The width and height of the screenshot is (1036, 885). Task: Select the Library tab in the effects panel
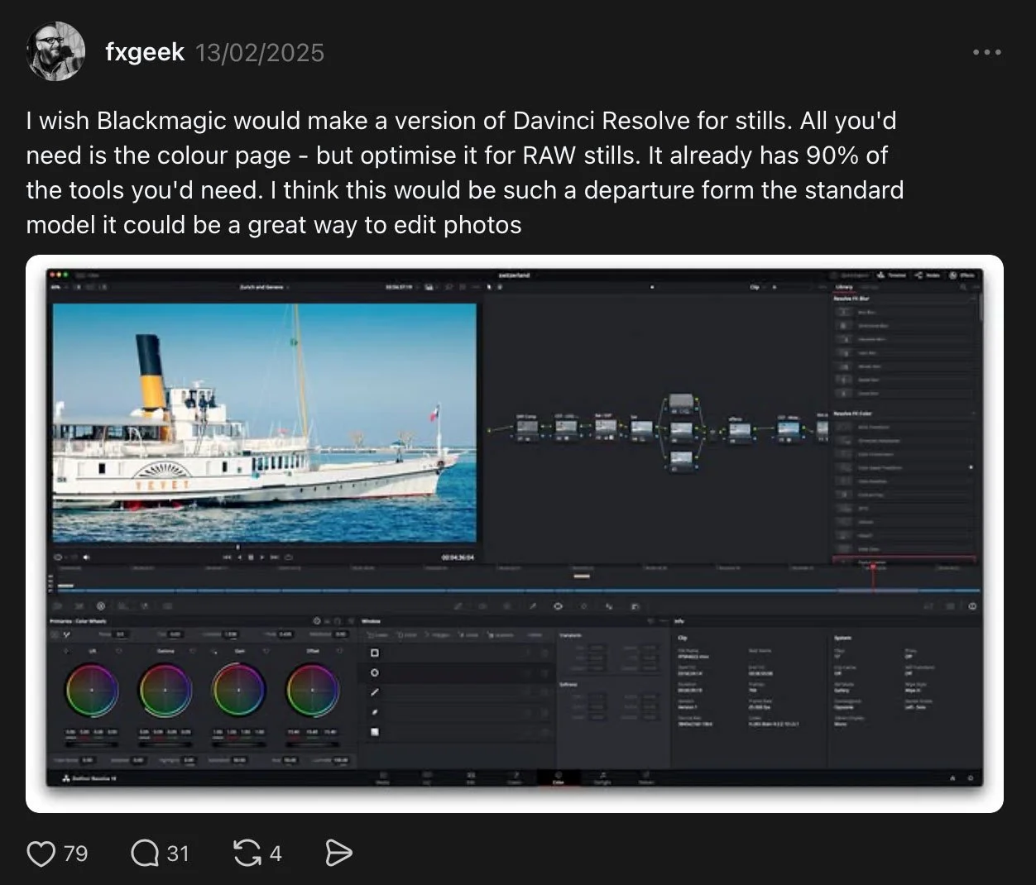coord(844,287)
